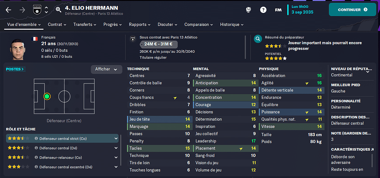Screen dimensions: 380x178
Task: Open the help question mark icon
Action: point(263,10)
